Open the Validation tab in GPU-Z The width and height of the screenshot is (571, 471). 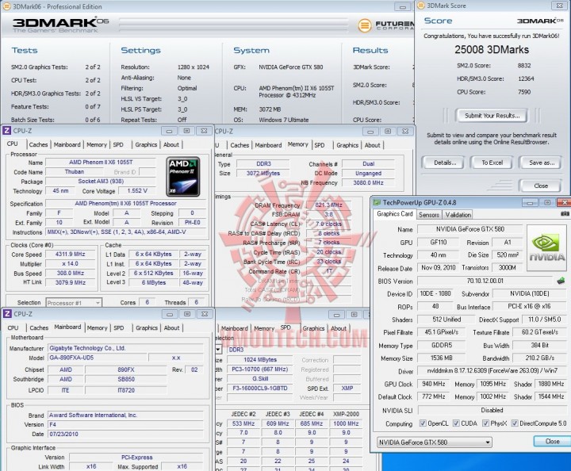point(458,215)
